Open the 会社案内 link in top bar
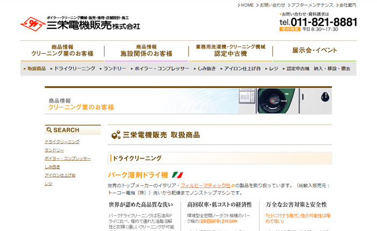This screenshot has width=377, height=231. coord(348,5)
